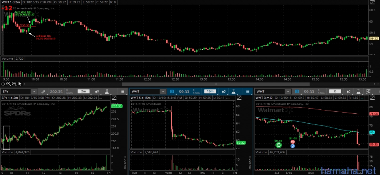Click last price 202.35 in SPY panel toolbar

coord(56,92)
